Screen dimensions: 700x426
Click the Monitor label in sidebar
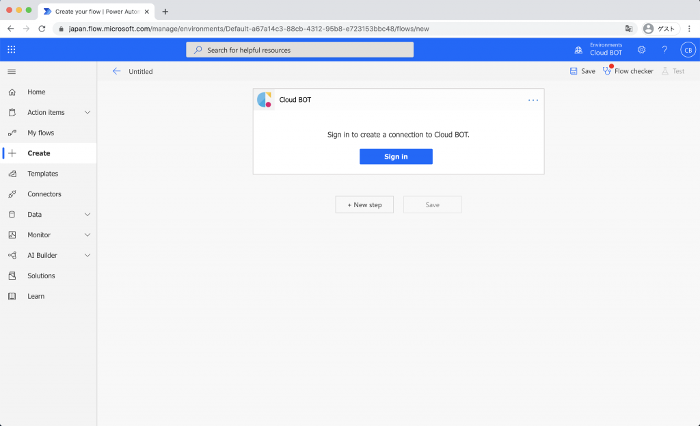click(x=39, y=235)
